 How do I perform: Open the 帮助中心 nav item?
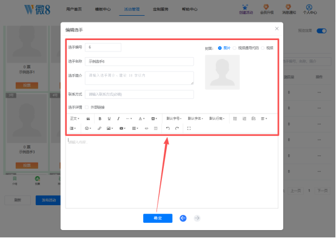click(x=190, y=9)
